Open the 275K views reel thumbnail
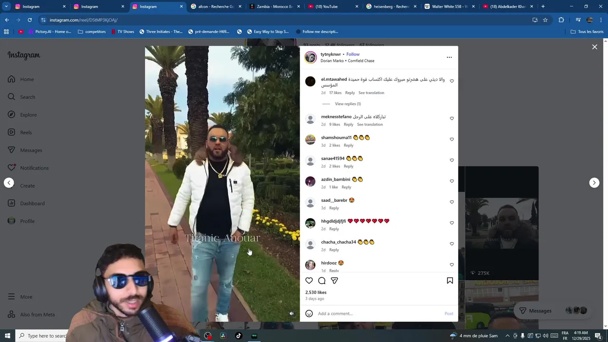The width and height of the screenshot is (608, 342). click(x=502, y=223)
